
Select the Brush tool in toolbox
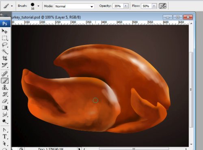[5, 81]
